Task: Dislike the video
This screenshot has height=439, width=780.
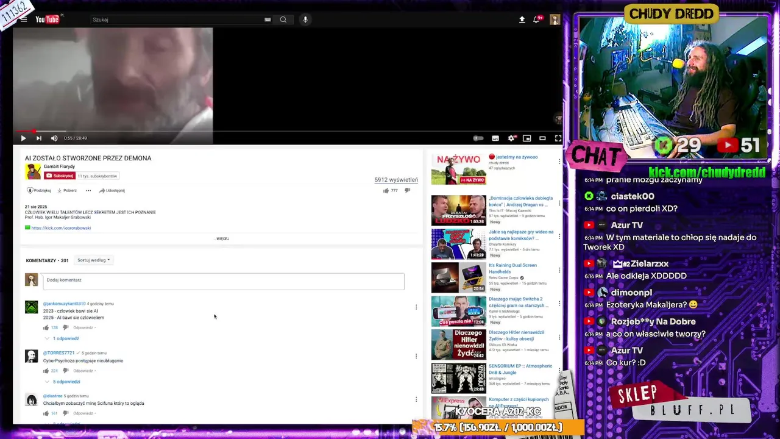Action: tap(408, 190)
